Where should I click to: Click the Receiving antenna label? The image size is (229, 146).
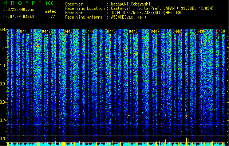click(84, 17)
